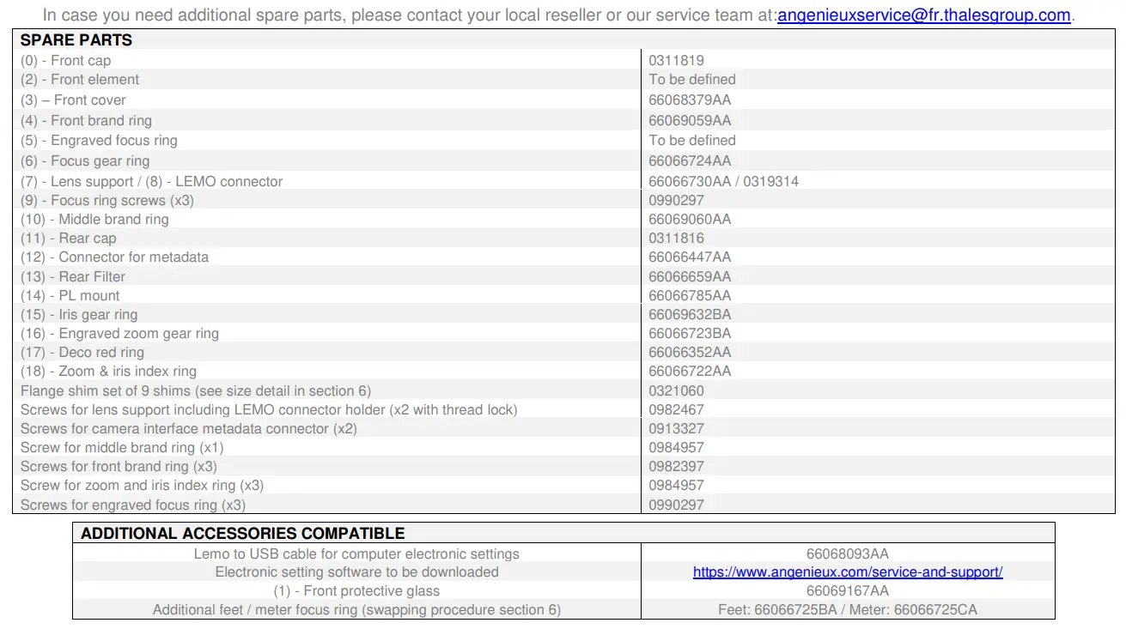Image resolution: width=1126 pixels, height=629 pixels.
Task: Click part number 66069059AA
Action: pos(691,121)
